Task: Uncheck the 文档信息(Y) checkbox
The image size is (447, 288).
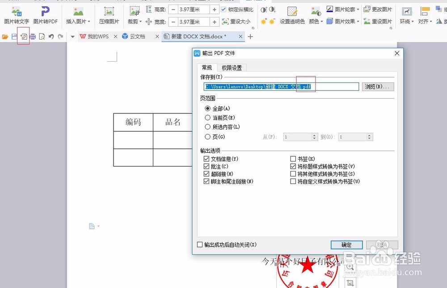Action: click(x=207, y=159)
